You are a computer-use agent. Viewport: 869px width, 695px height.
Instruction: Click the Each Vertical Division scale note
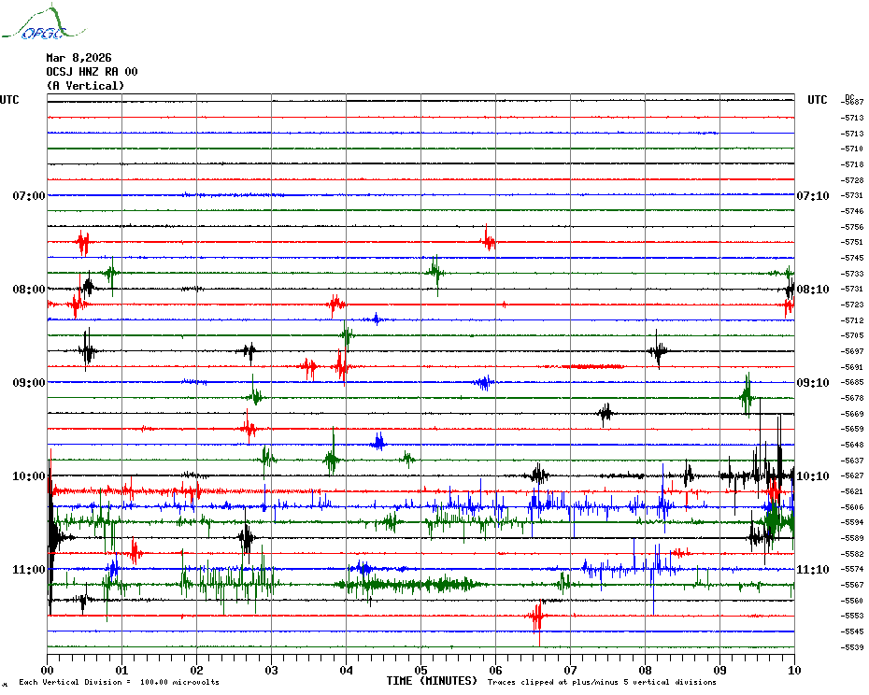tap(119, 682)
